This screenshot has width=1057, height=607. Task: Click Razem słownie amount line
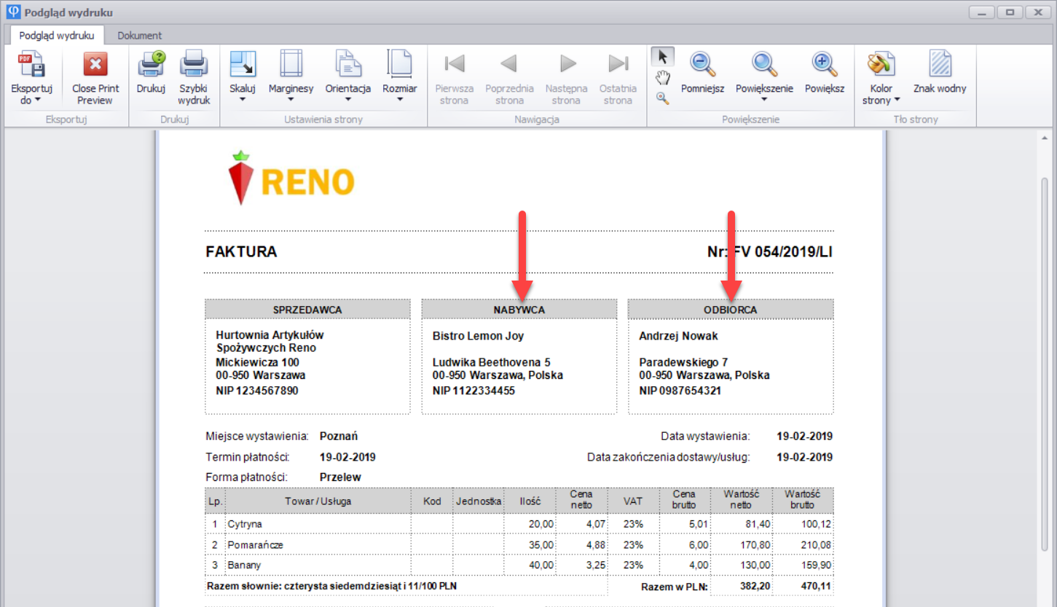click(x=332, y=586)
